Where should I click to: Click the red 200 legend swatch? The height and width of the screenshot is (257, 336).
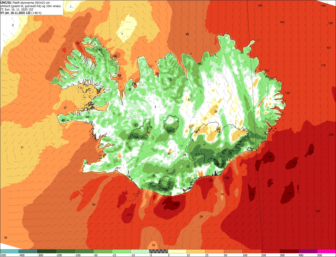(x=270, y=251)
